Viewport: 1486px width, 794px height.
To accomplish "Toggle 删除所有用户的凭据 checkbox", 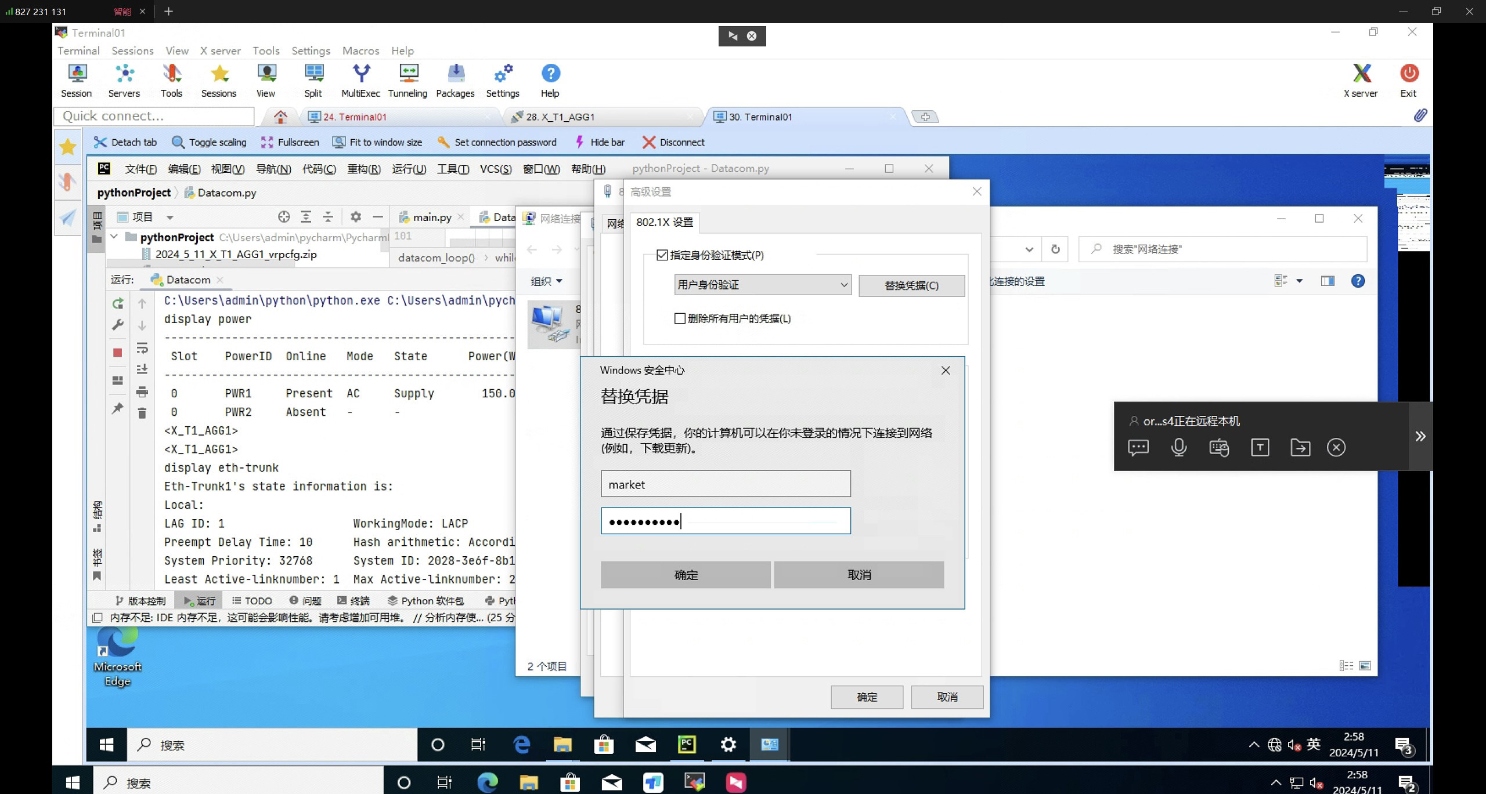I will point(680,318).
